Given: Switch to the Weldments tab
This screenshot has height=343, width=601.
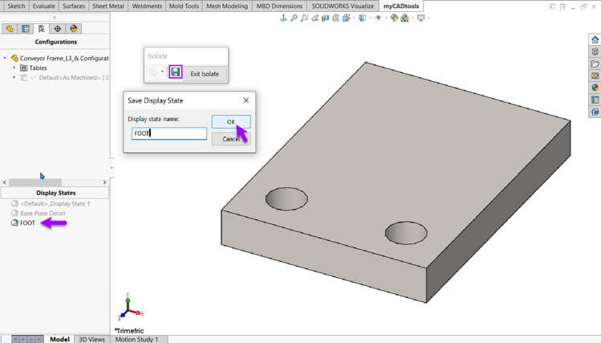Looking at the screenshot, I should pyautogui.click(x=147, y=6).
